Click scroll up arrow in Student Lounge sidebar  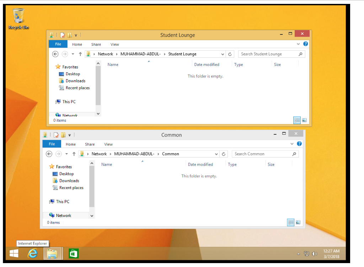tap(98, 63)
